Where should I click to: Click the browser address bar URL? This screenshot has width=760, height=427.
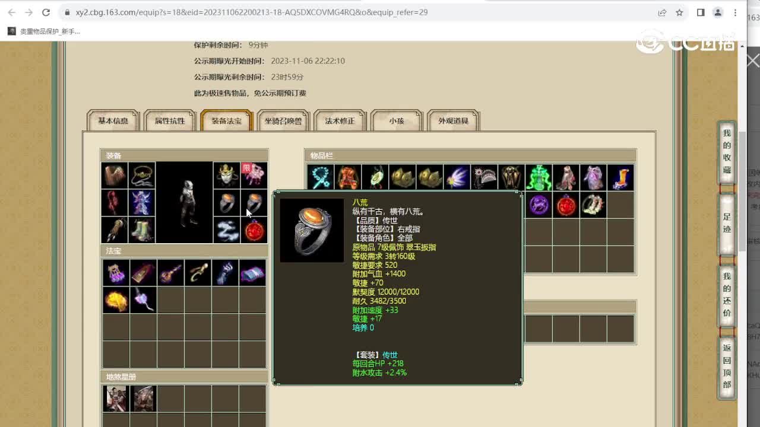[x=252, y=12]
